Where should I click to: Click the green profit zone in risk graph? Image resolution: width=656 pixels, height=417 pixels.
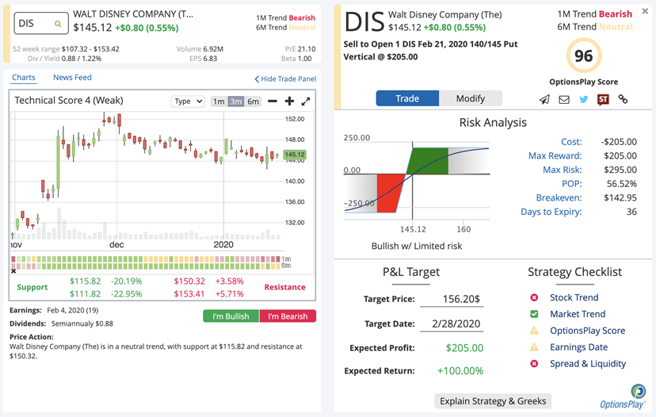click(x=428, y=161)
